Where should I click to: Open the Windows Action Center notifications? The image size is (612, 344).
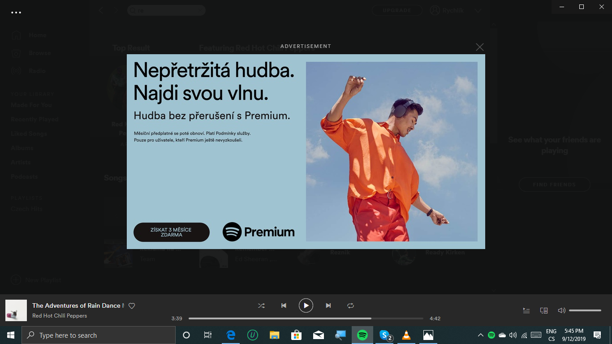(x=597, y=335)
